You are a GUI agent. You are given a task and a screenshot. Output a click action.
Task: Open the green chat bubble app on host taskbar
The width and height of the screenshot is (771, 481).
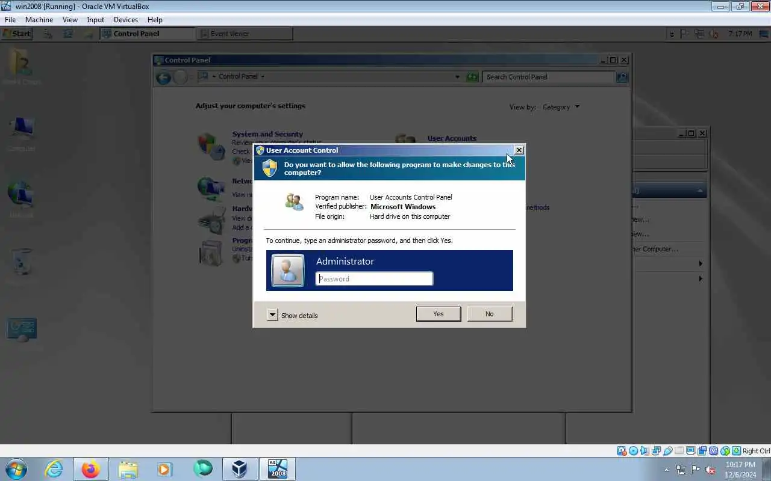(203, 469)
